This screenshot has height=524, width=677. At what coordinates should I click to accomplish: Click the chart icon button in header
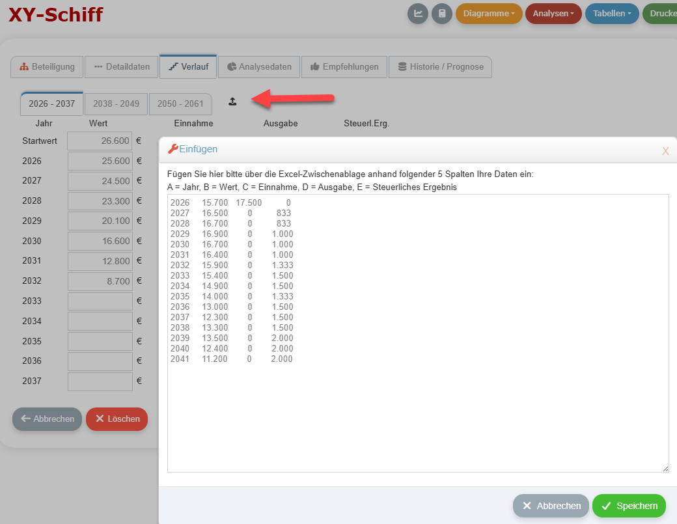tap(418, 14)
